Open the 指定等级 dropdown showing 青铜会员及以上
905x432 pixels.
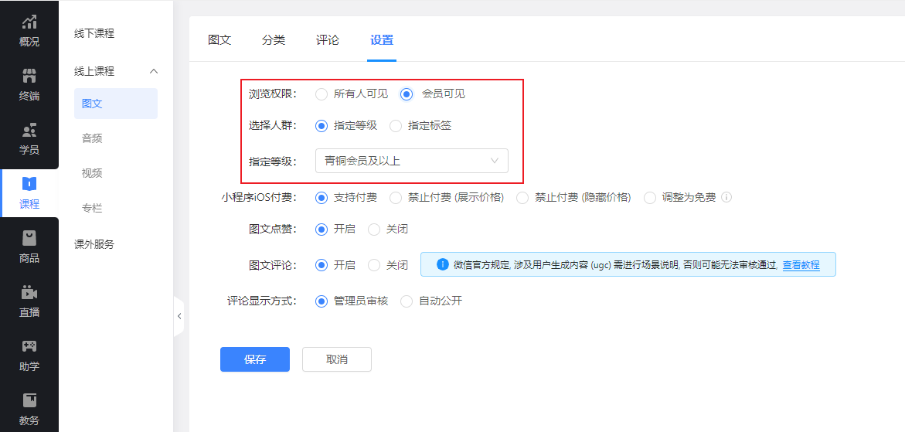click(x=411, y=161)
